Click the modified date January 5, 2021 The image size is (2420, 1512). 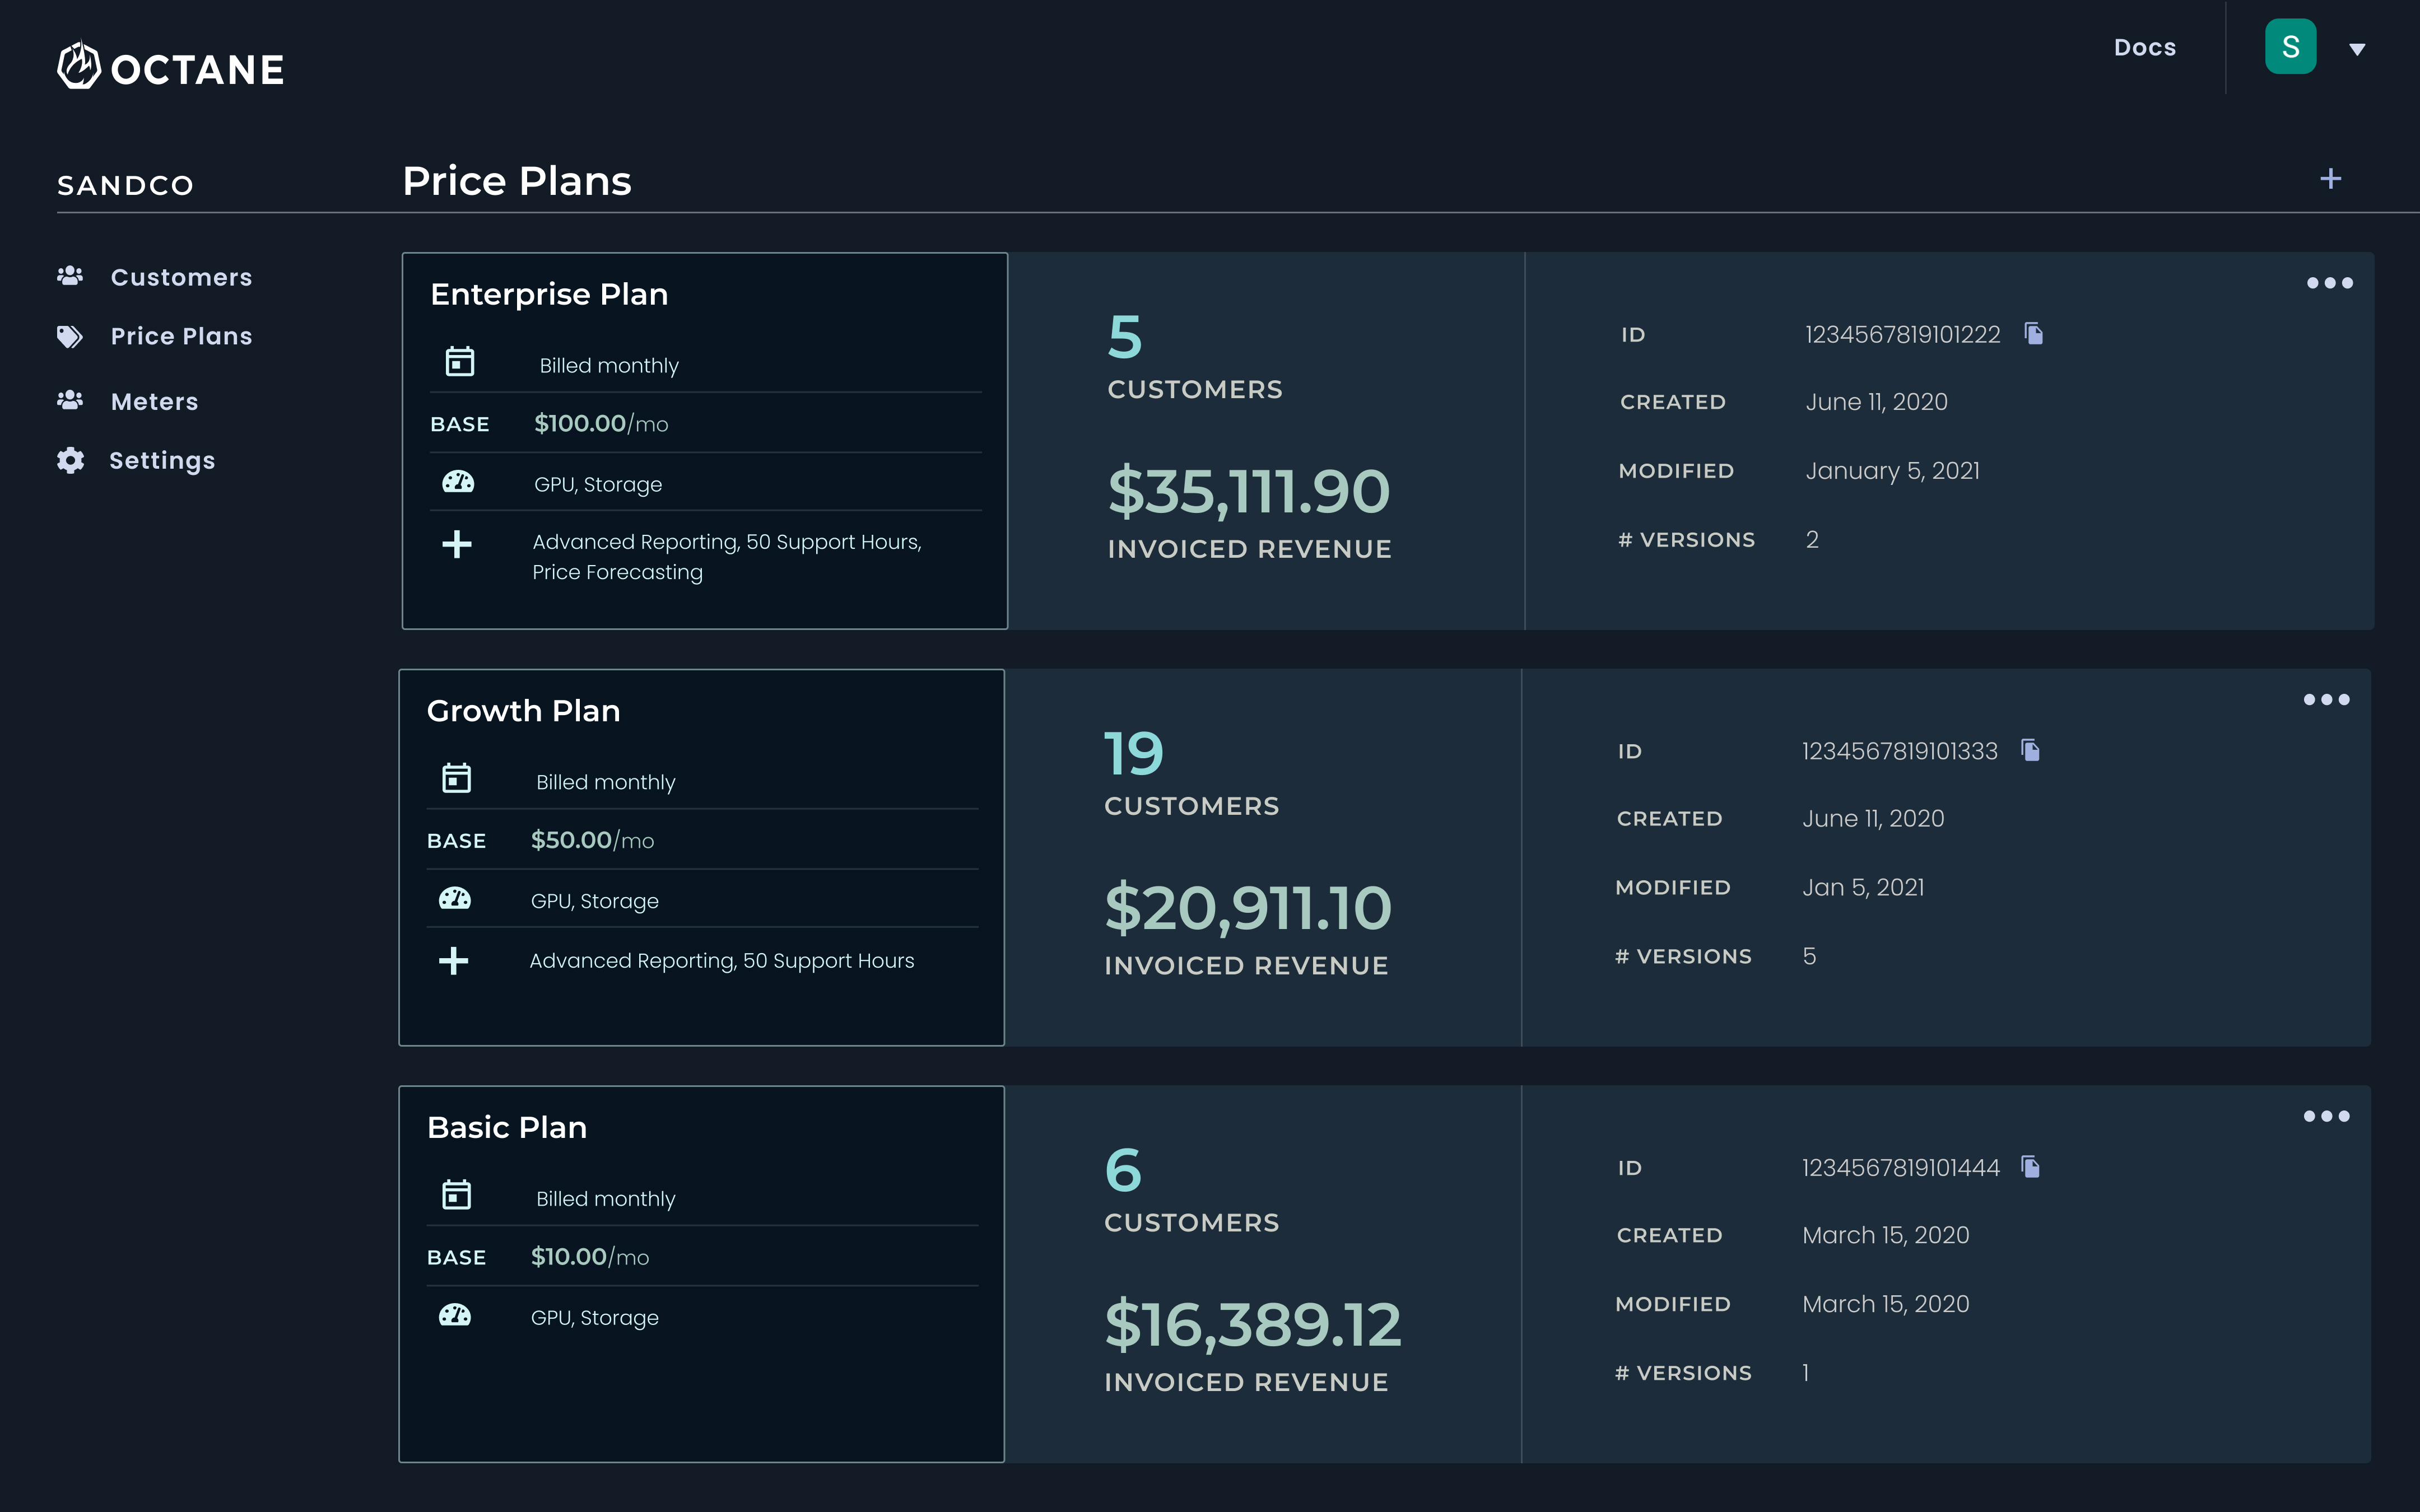(1892, 471)
